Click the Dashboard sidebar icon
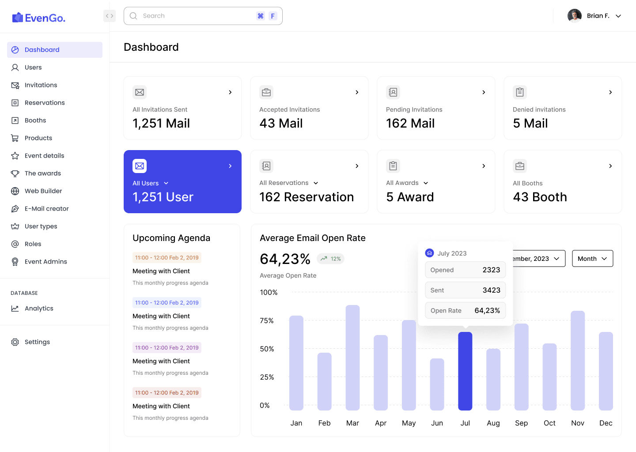This screenshot has width=636, height=452. click(x=15, y=50)
